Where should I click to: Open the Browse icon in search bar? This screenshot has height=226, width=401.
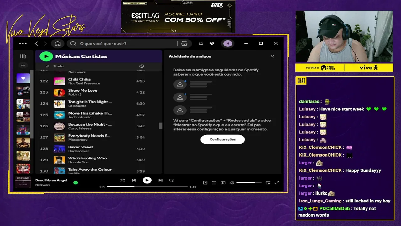[184, 43]
